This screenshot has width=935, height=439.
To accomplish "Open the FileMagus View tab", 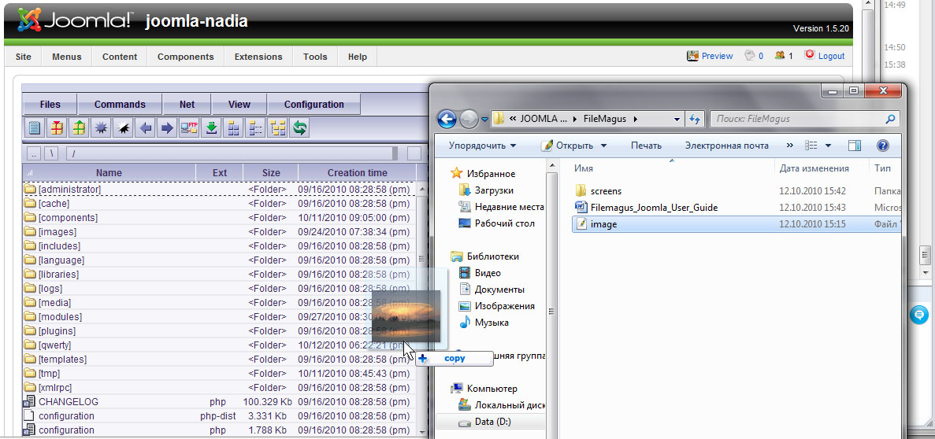I will point(239,104).
